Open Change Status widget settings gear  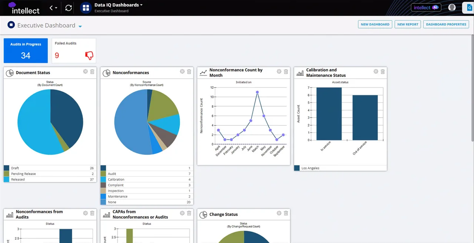coord(279,213)
